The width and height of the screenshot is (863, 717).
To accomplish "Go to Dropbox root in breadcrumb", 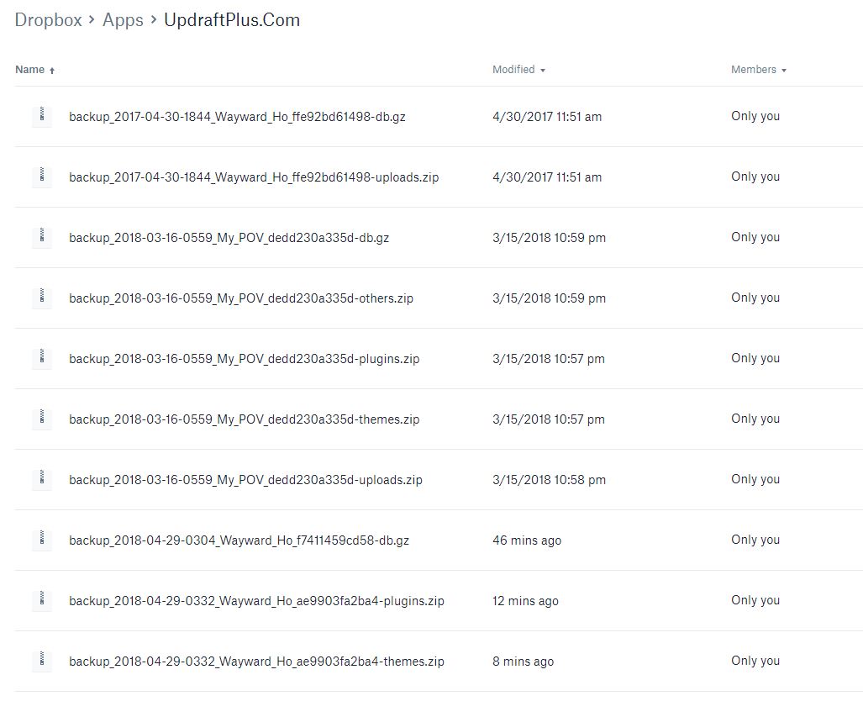I will click(49, 20).
